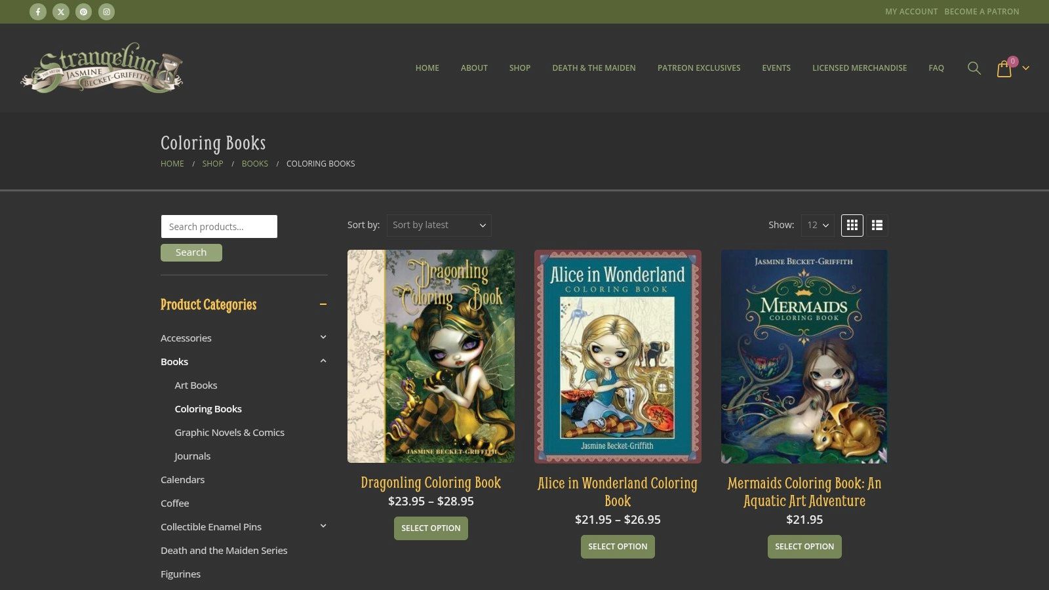Click the search magnifier icon in header
This screenshot has height=590, width=1049.
pyautogui.click(x=974, y=68)
